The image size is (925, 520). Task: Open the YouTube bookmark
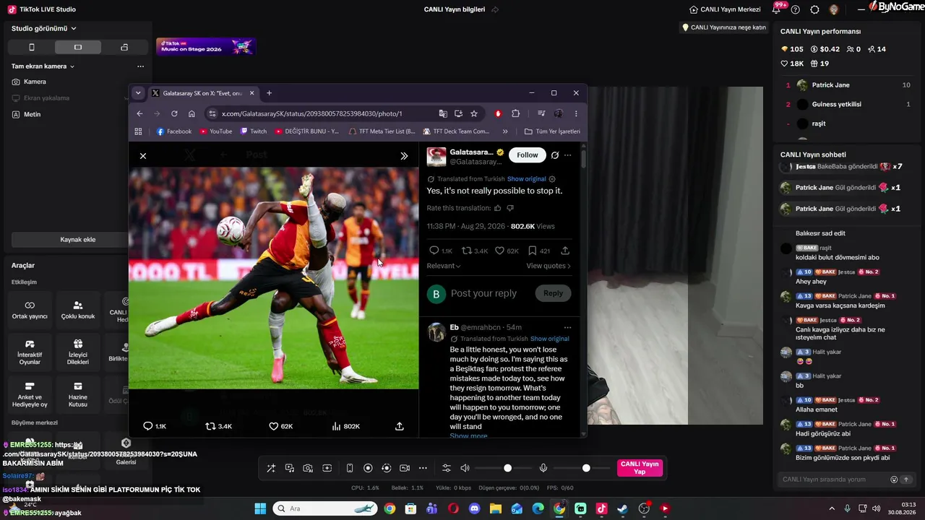216,131
